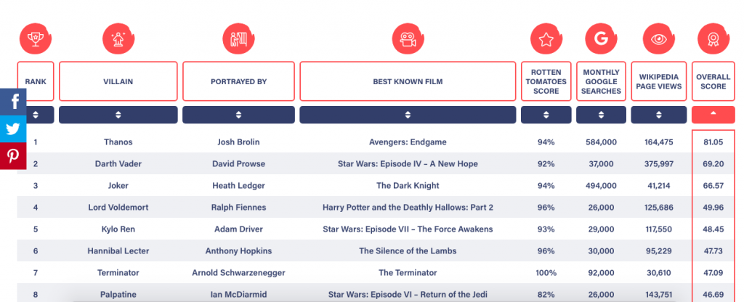Sort the table by Villain column
This screenshot has width=744, height=302.
coord(118,115)
